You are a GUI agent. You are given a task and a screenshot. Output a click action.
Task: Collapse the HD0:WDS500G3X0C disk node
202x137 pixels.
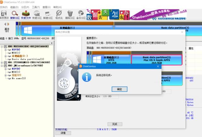[2, 47]
